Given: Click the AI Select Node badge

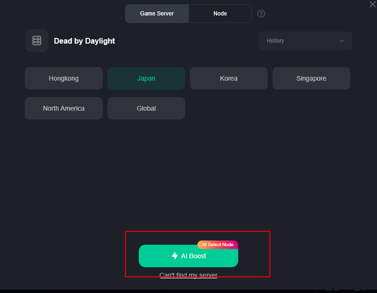Looking at the screenshot, I should click(x=218, y=245).
